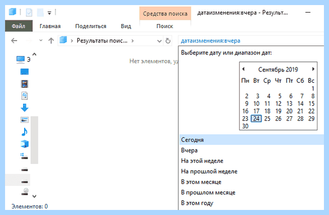Open the Videos film strip folder icon
This screenshot has width=329, height=215.
coord(25,84)
